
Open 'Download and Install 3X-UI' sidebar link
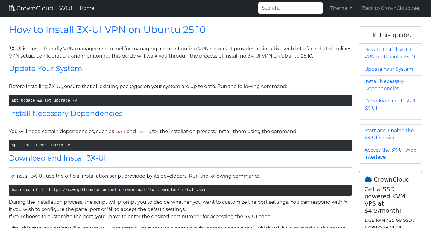pyautogui.click(x=390, y=104)
